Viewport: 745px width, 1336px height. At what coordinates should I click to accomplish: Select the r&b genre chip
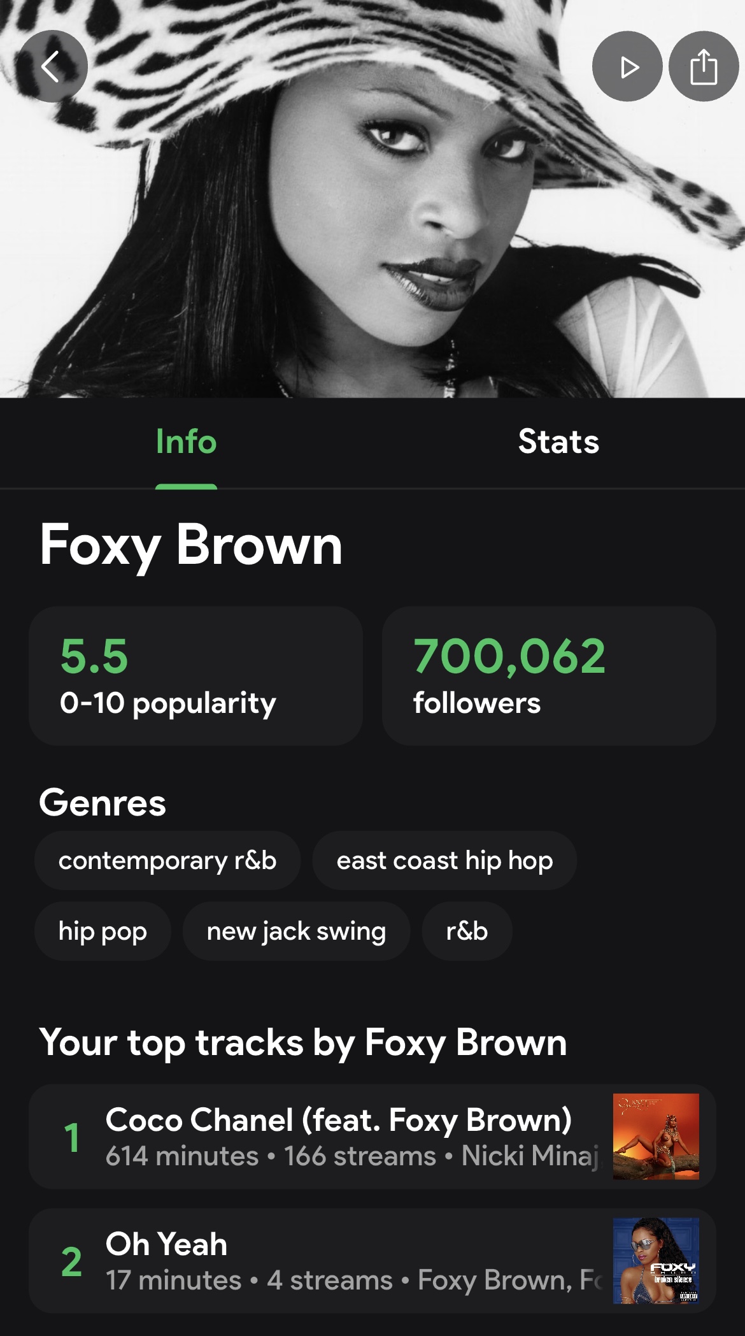tap(467, 931)
